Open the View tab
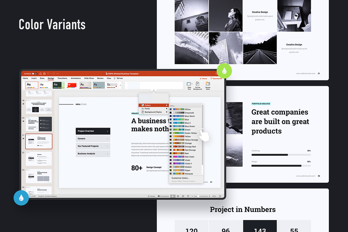The height and width of the screenshot is (232, 348). tap(109, 78)
